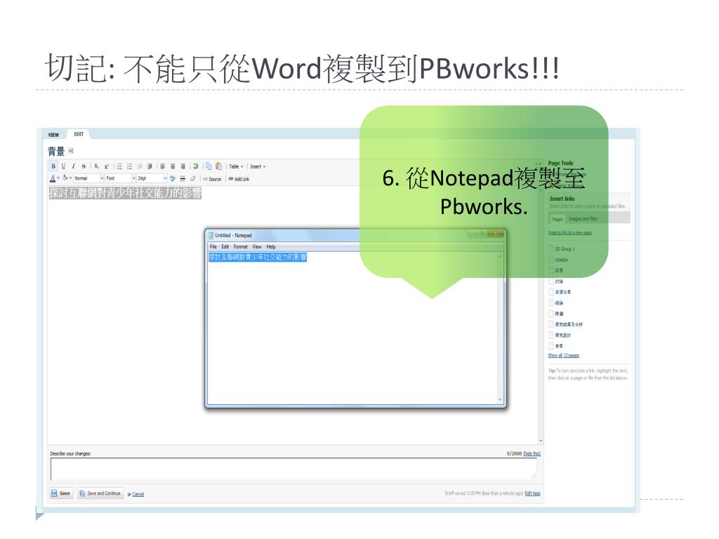Click the 討論 page link

click(559, 281)
